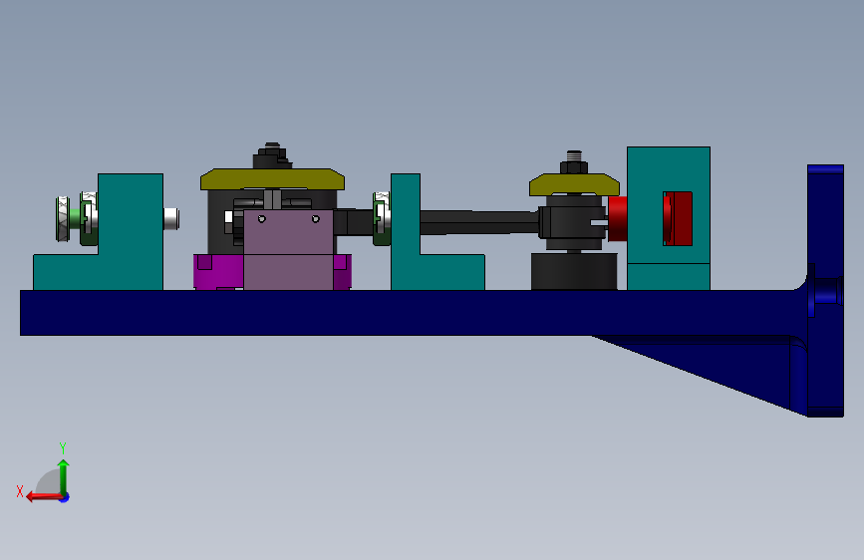Select the magenta base block under center fixture
This screenshot has height=560, width=864.
tap(218, 272)
